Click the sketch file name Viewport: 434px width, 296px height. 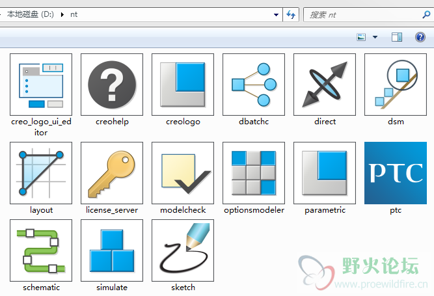[x=183, y=288]
